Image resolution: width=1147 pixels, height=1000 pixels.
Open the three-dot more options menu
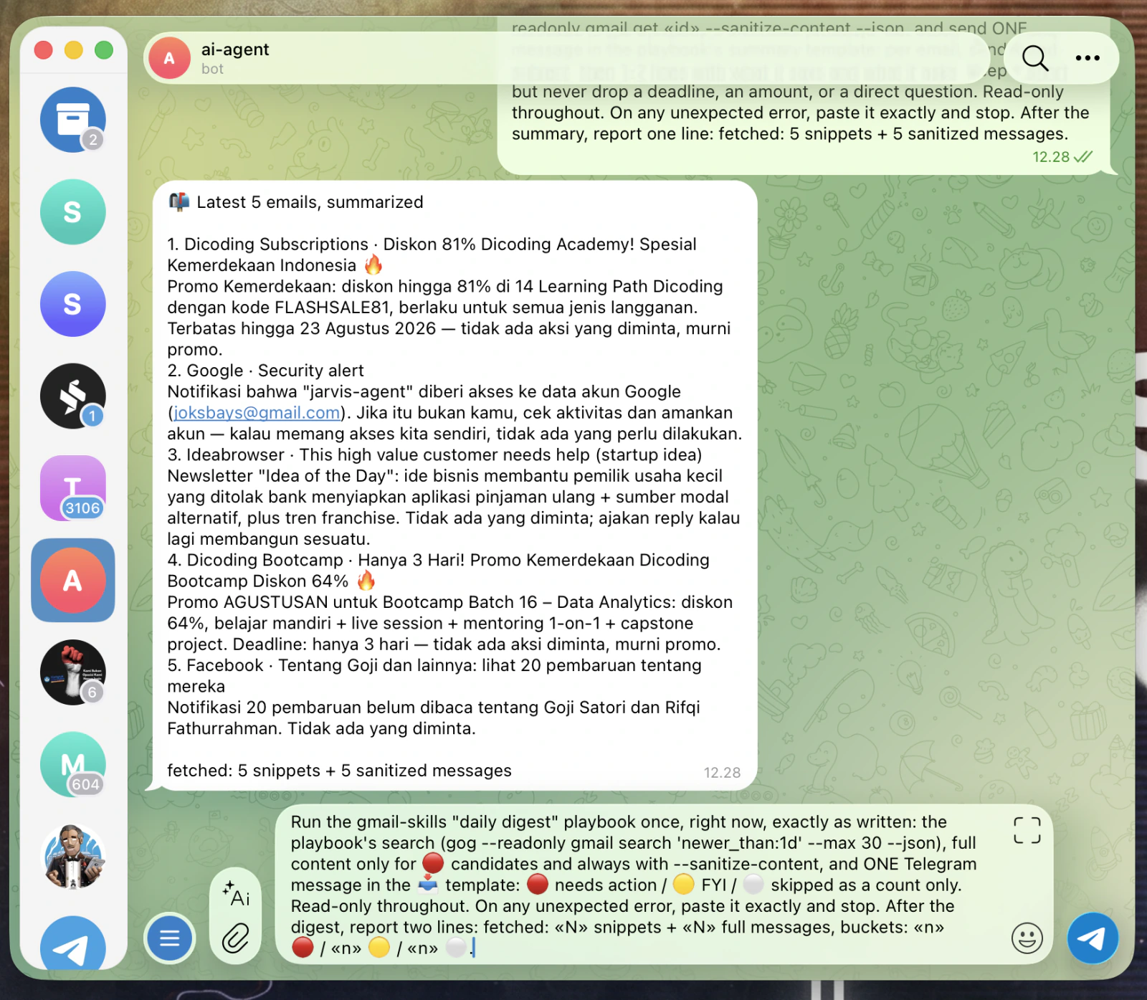[1087, 58]
